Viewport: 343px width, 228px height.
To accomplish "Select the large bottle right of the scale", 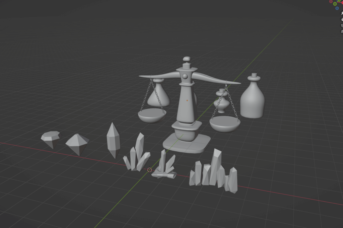I will click(252, 100).
